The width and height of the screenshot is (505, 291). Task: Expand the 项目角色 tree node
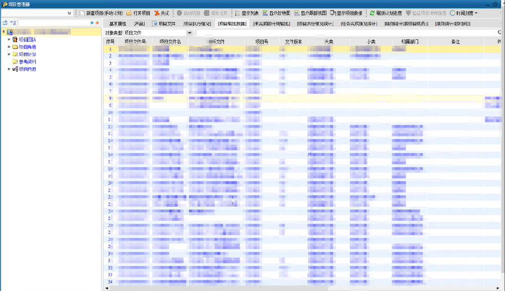tap(9, 47)
